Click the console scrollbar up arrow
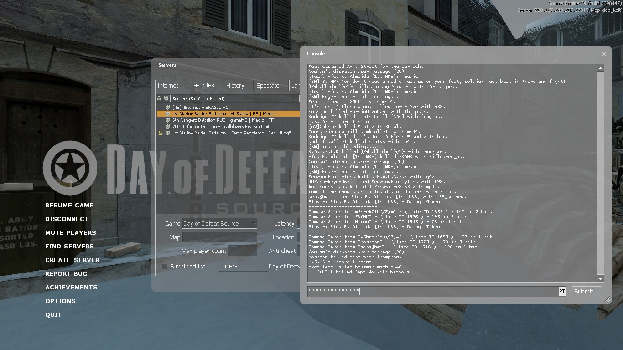This screenshot has height=350, width=623. click(x=600, y=68)
